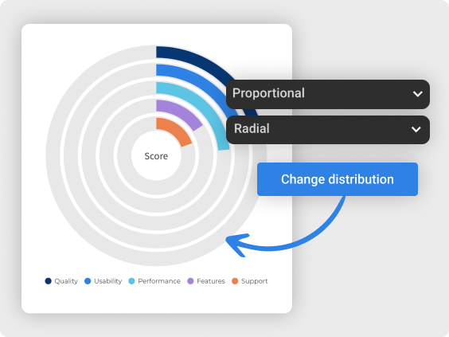
Task: Click the purple Features arc
Action: pos(179,112)
